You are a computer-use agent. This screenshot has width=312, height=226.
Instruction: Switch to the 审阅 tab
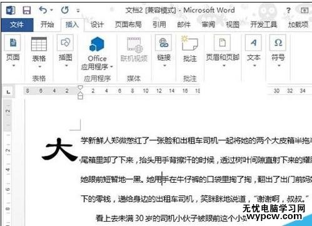tap(208, 24)
